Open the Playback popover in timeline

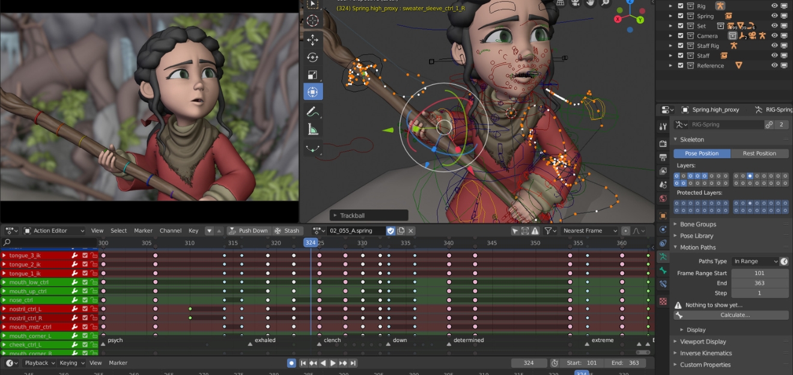(40, 363)
